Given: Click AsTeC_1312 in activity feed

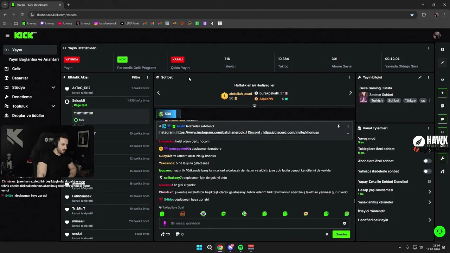Looking at the screenshot, I should pos(81,88).
